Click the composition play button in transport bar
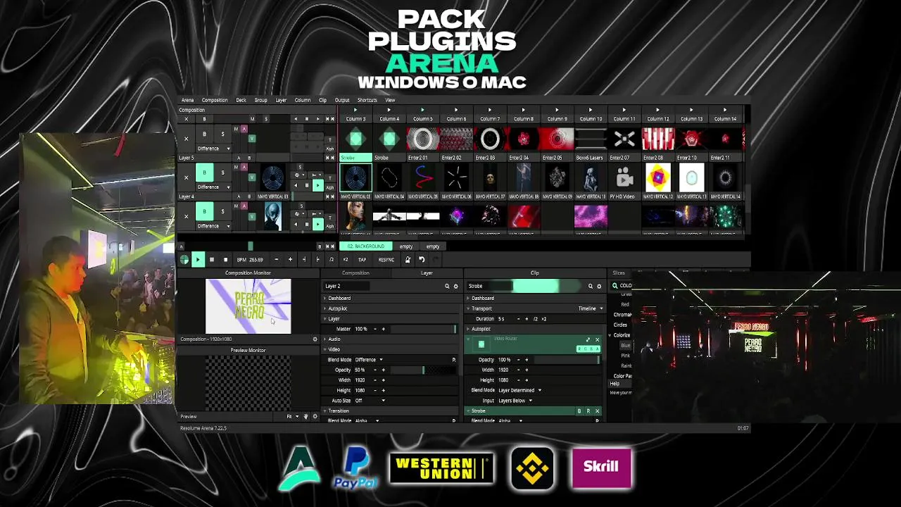Screen dimensions: 901x507 pyautogui.click(x=198, y=260)
